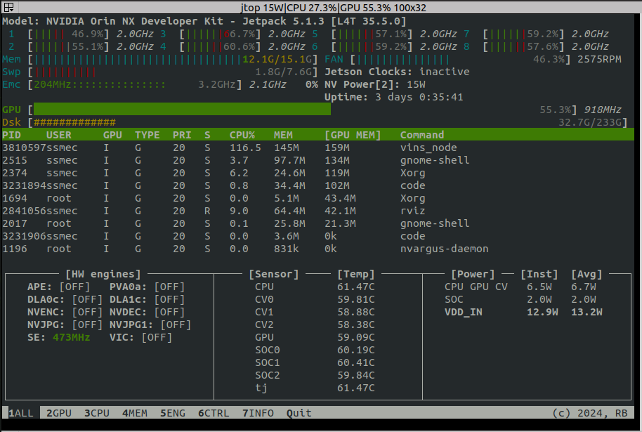642x432 pixels.
Task: Click the NVENC: [OFF] engine entry
Action: click(x=65, y=312)
